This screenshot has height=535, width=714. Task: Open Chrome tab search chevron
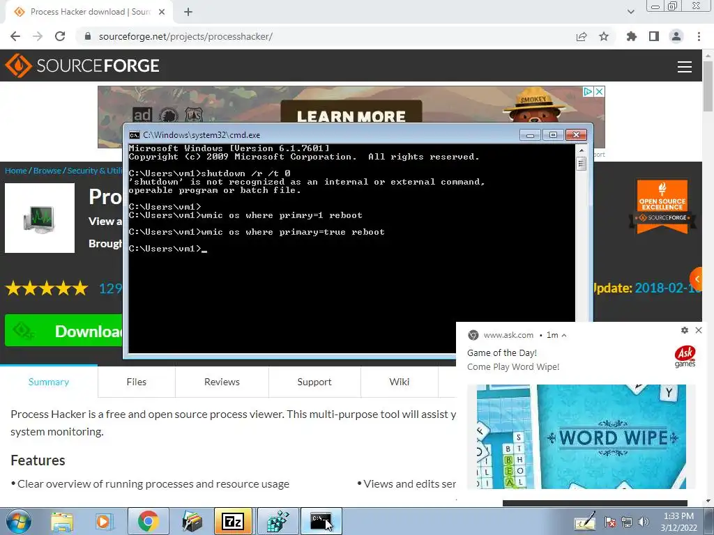pos(630,12)
